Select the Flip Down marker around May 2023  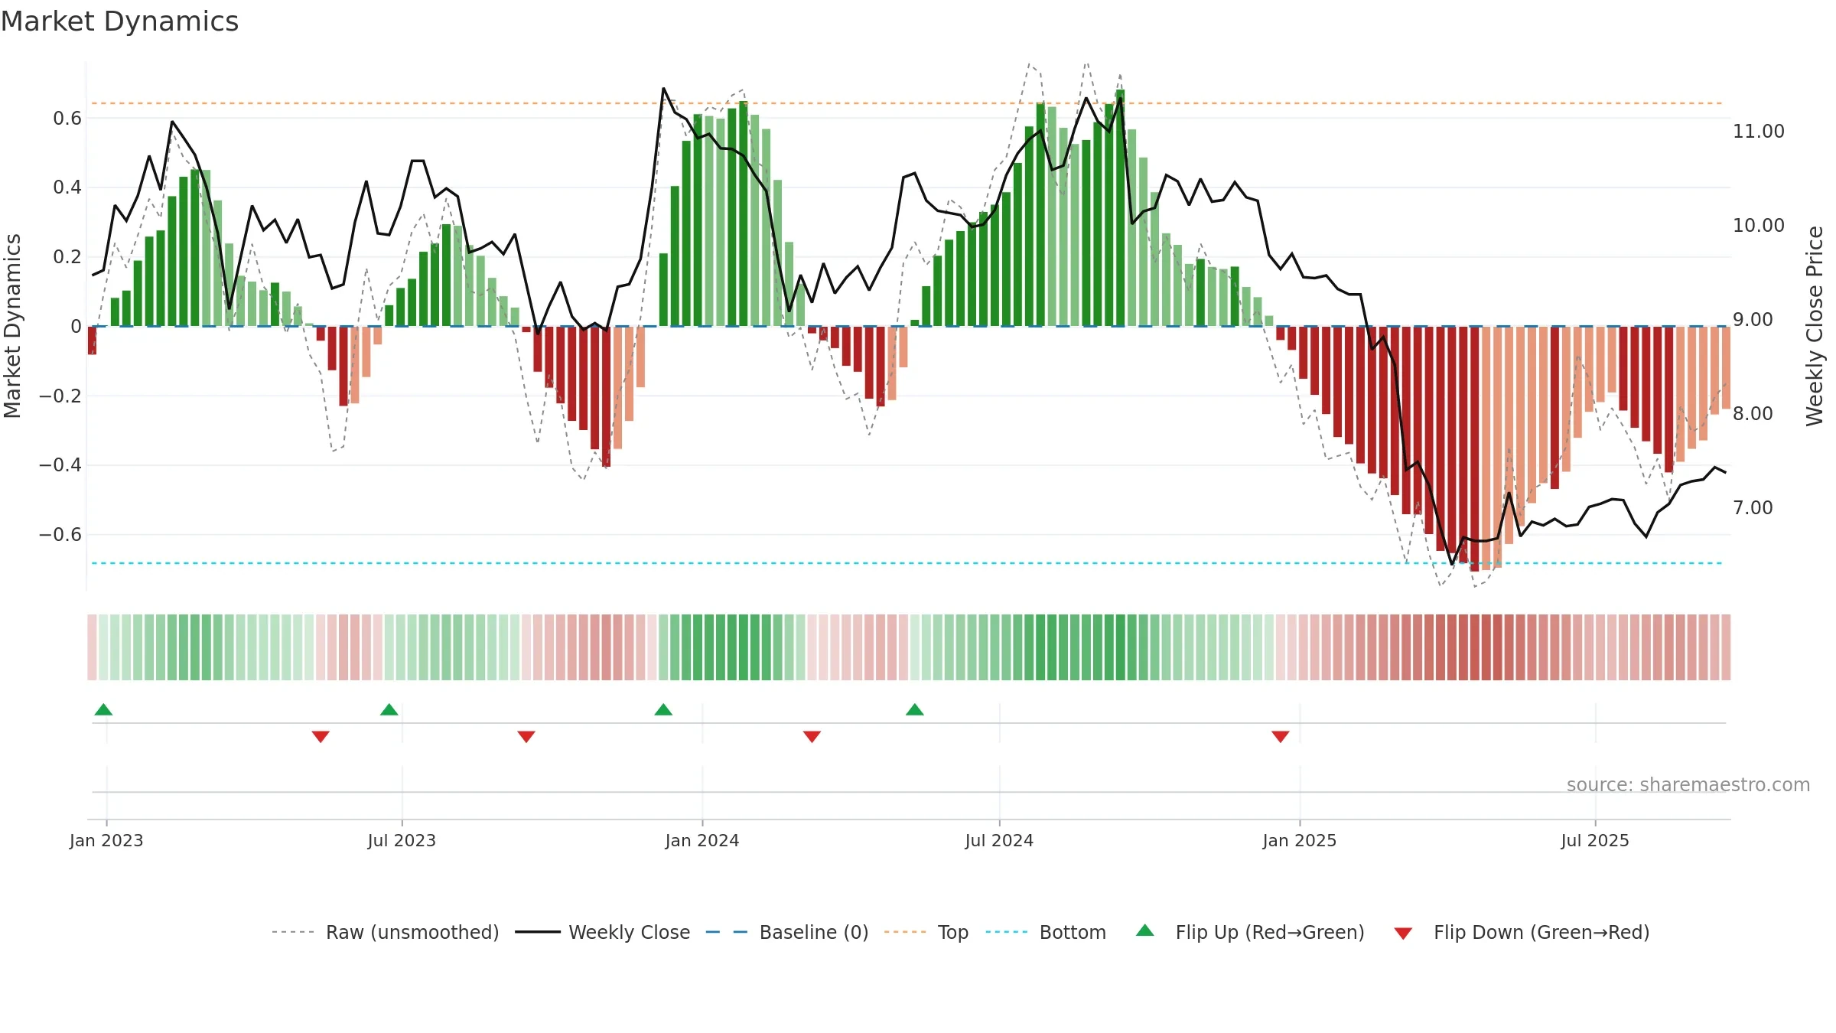click(x=321, y=737)
